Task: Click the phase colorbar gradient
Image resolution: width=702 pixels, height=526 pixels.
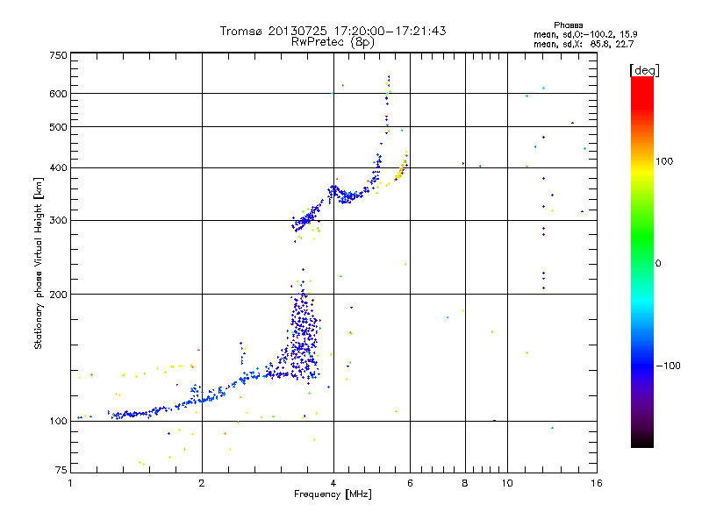Action: [x=642, y=262]
